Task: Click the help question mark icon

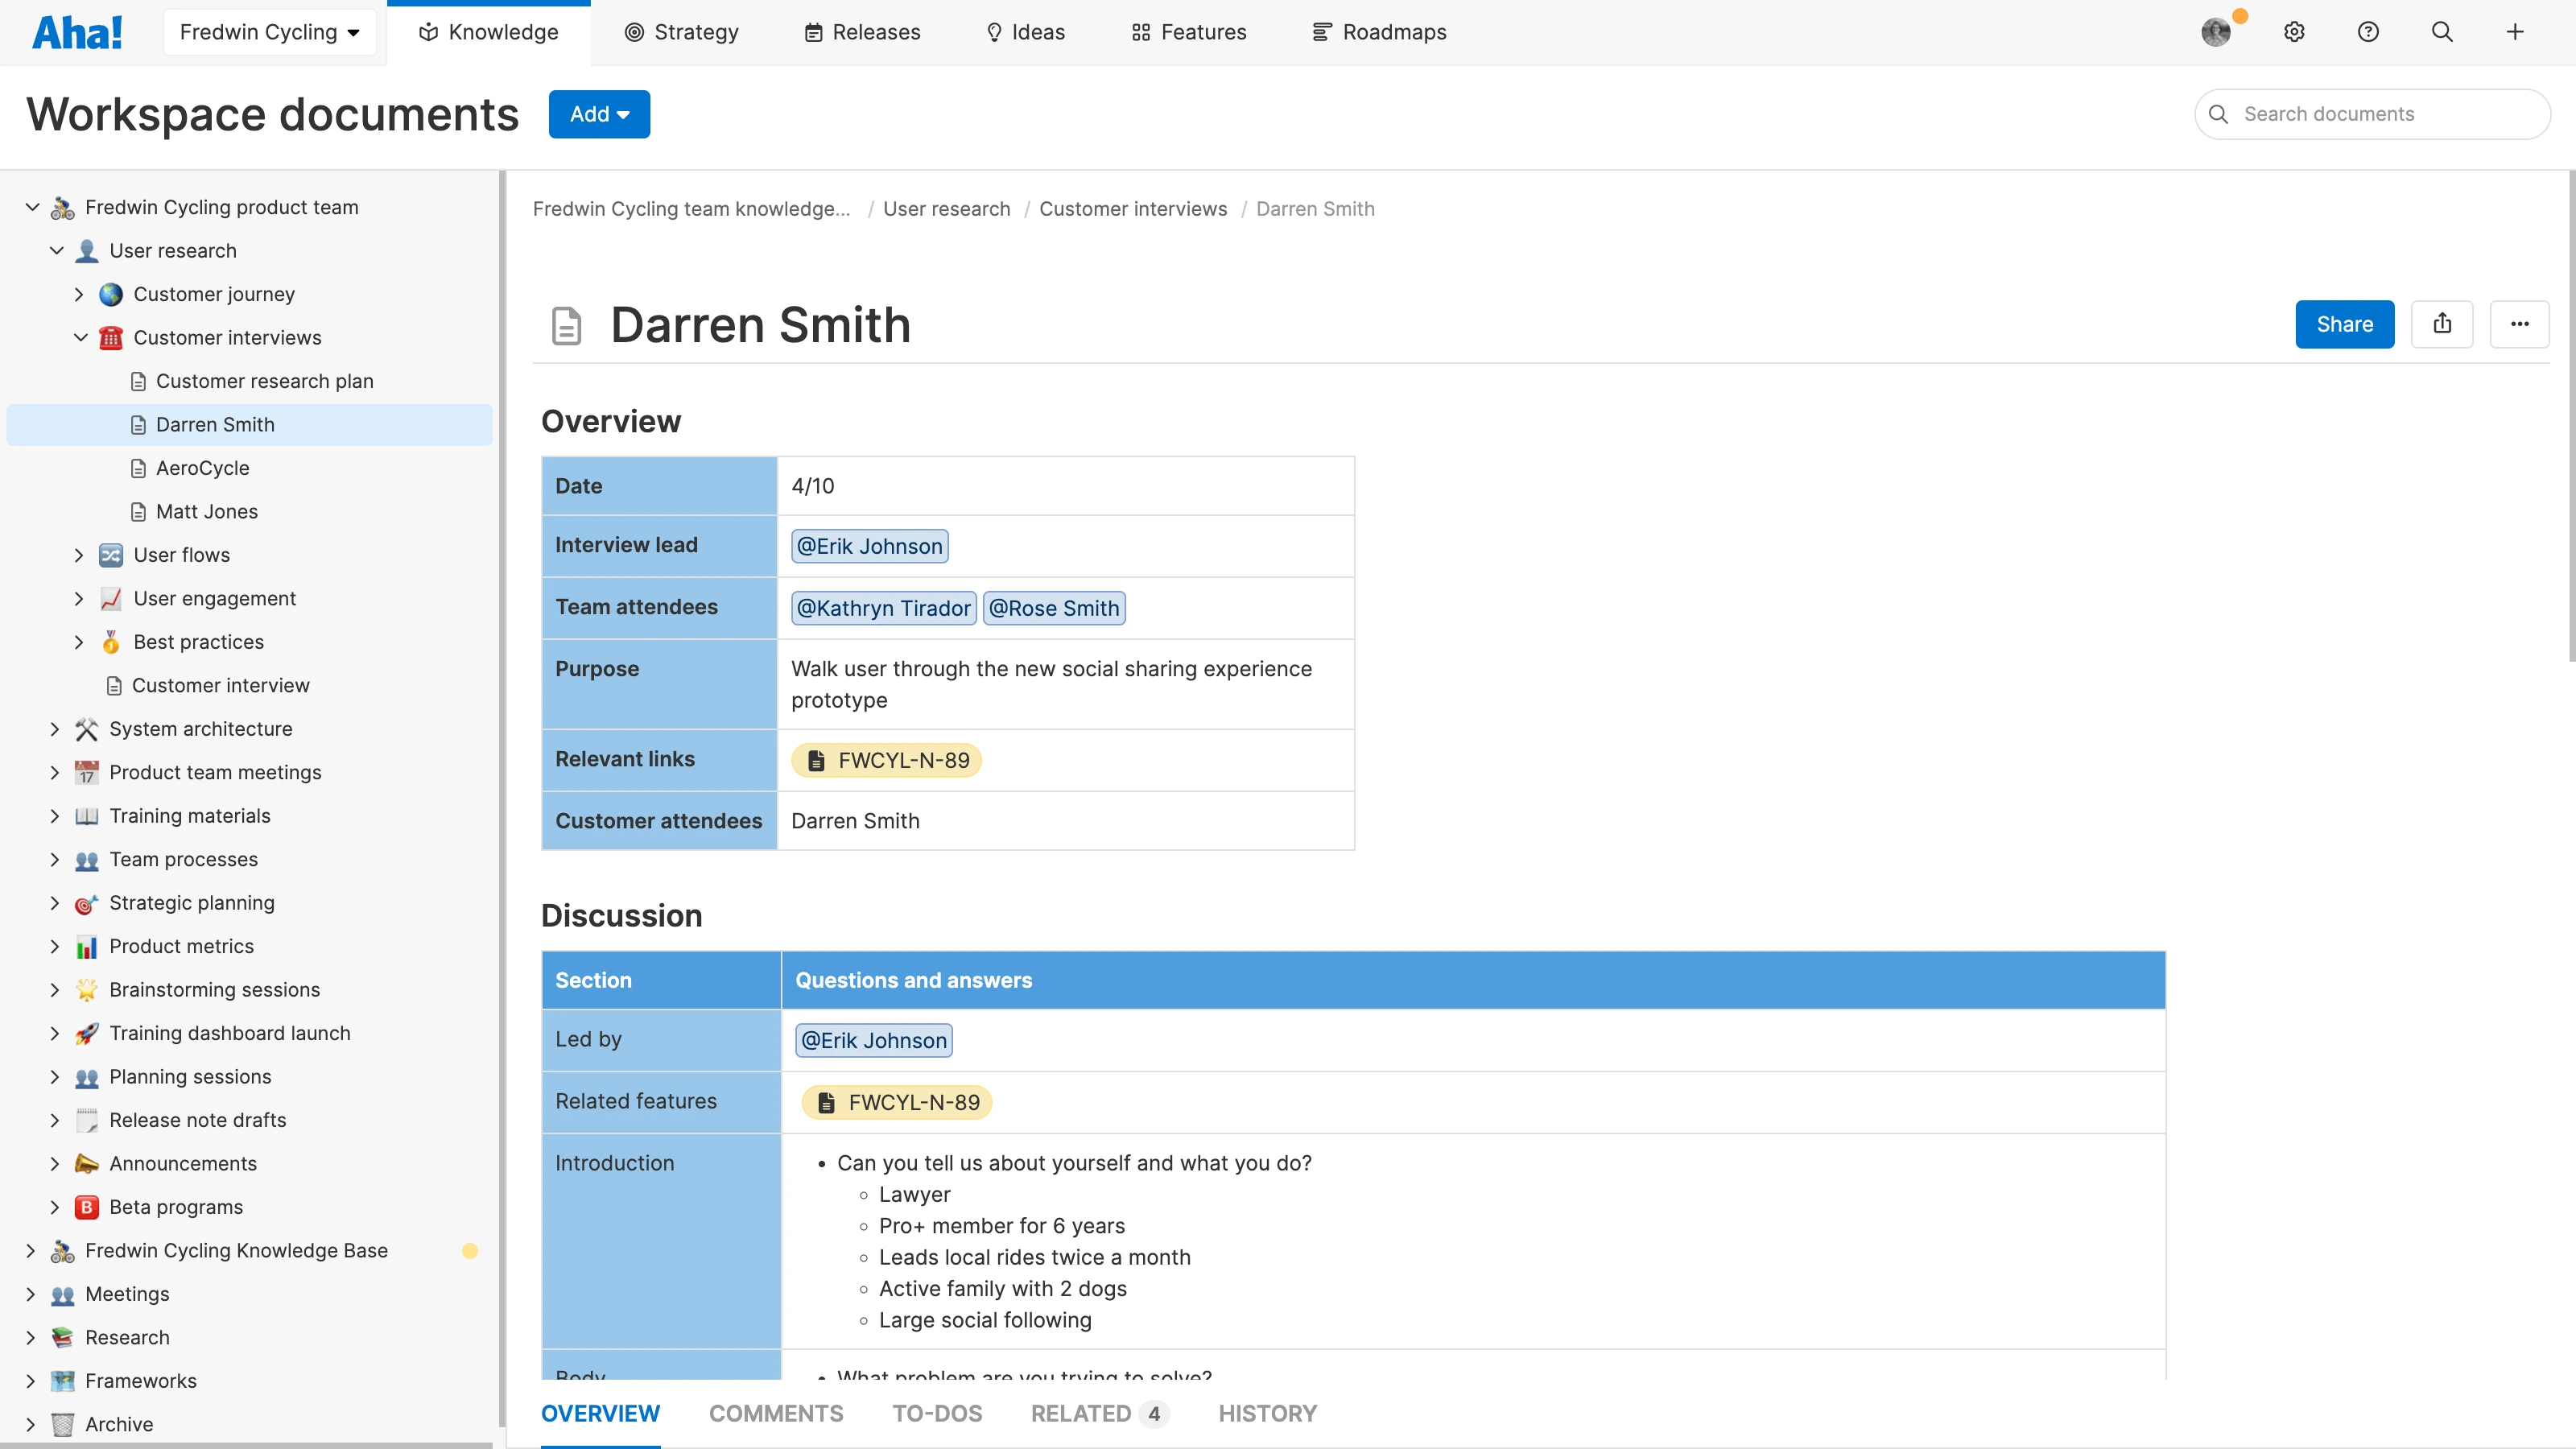Action: coord(2368,31)
